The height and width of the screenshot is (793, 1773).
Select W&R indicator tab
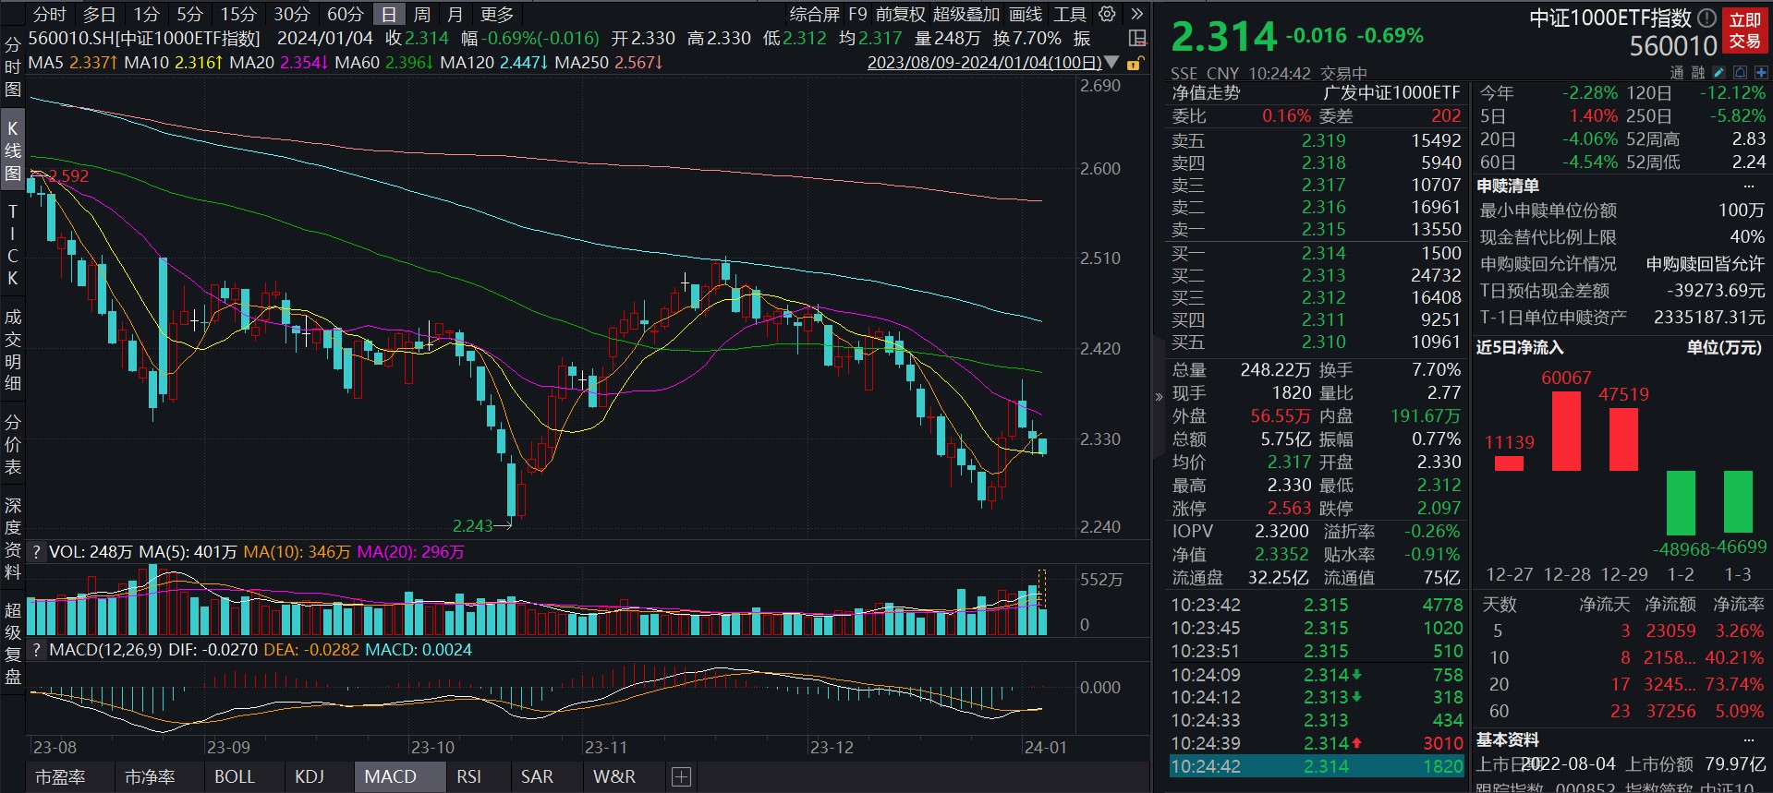coord(614,777)
